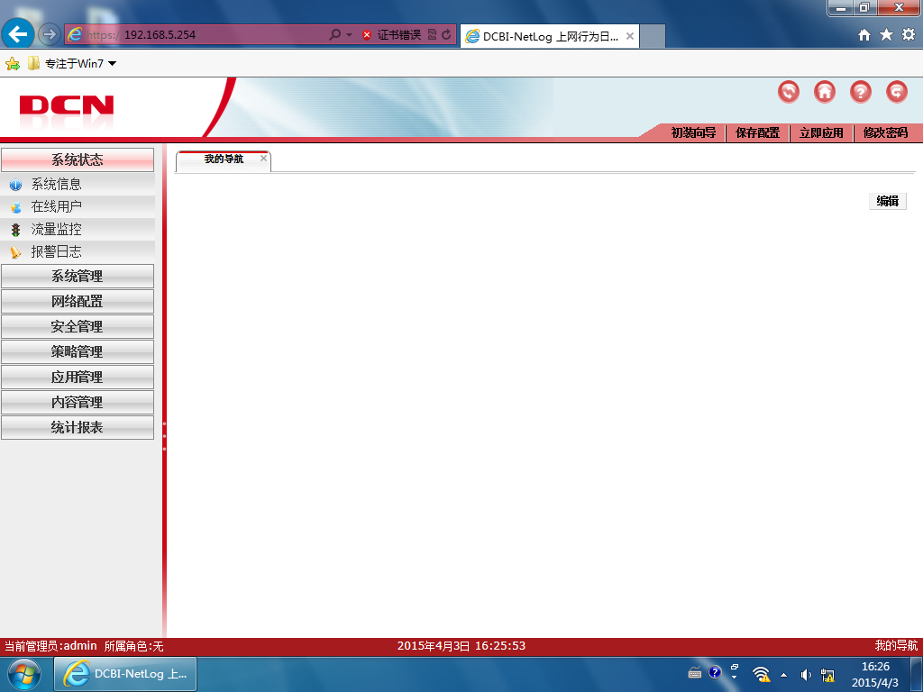Open browser favorites star icon
Screen dimensions: 923x692
pyautogui.click(x=886, y=35)
